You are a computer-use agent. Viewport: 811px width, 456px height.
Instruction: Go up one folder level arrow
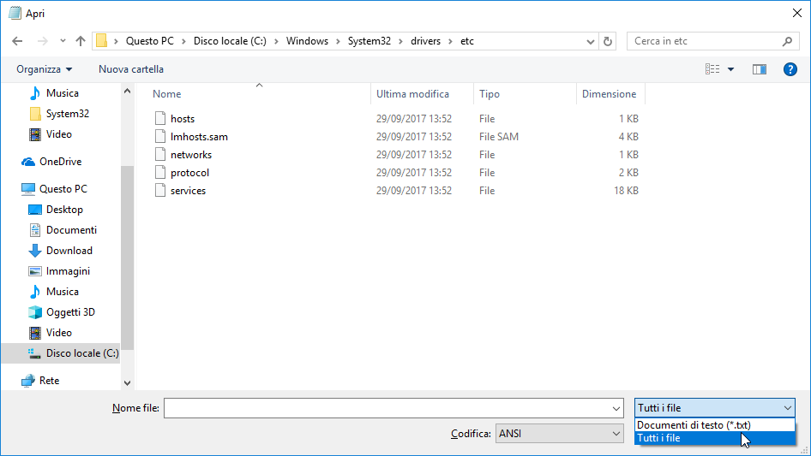pyautogui.click(x=81, y=41)
